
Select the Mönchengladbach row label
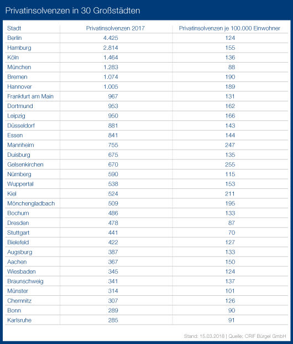tap(31, 203)
